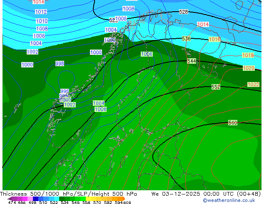Select the '560' height contour label
This screenshot has height=204, width=264.
point(233,122)
